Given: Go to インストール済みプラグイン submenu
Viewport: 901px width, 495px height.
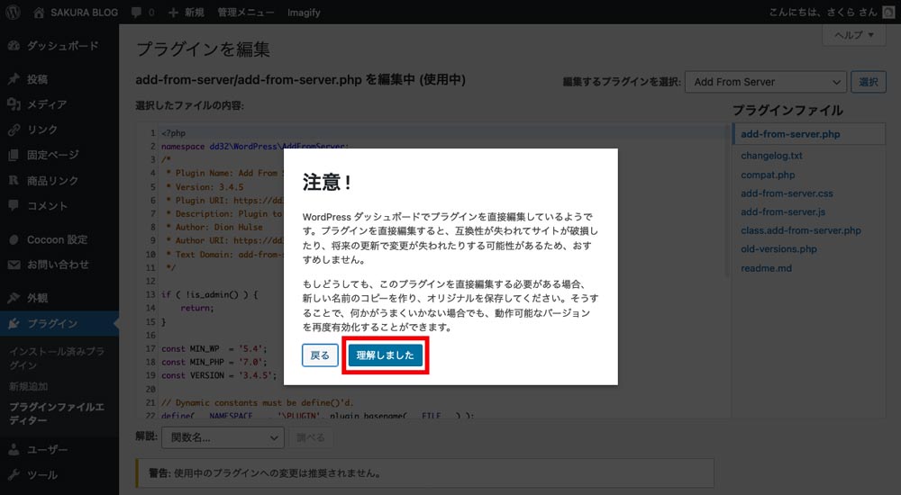Looking at the screenshot, I should pyautogui.click(x=57, y=358).
